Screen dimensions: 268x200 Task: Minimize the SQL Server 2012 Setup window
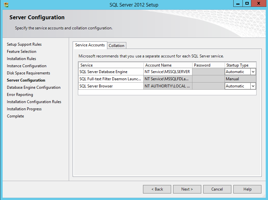pyautogui.click(x=238, y=3)
